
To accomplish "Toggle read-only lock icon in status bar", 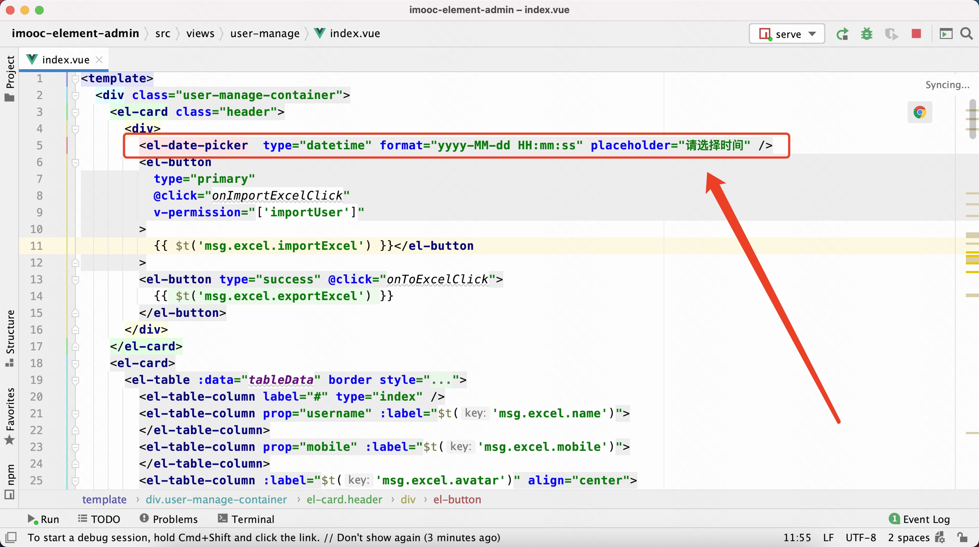I will coord(962,538).
